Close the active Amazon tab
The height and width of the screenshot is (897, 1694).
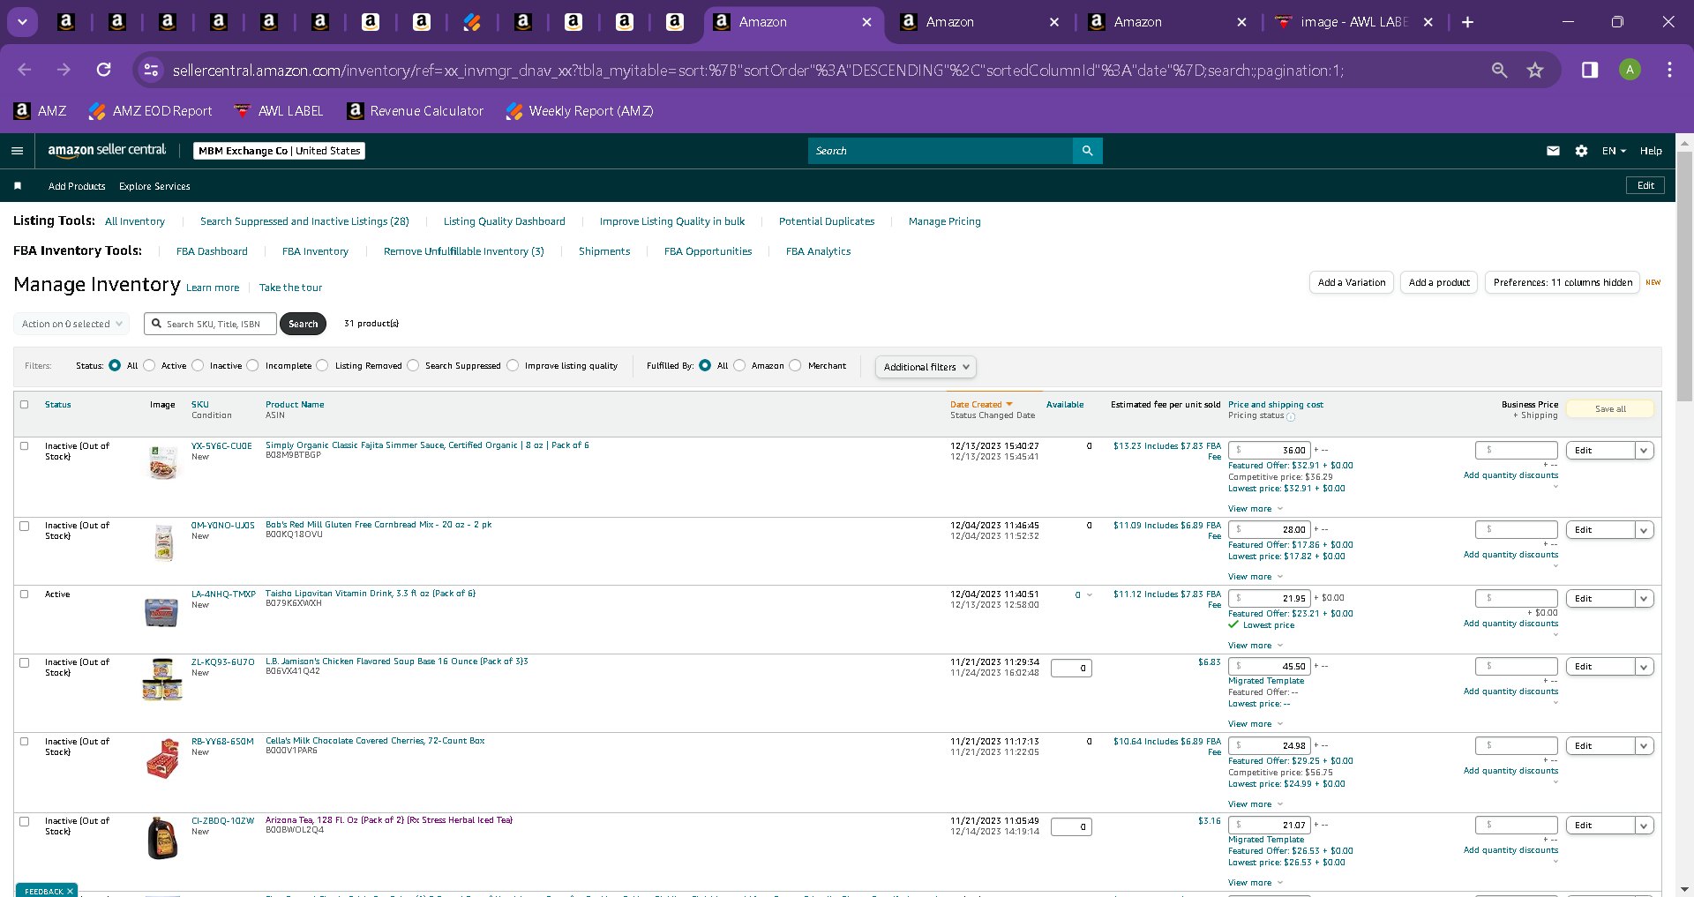point(866,22)
